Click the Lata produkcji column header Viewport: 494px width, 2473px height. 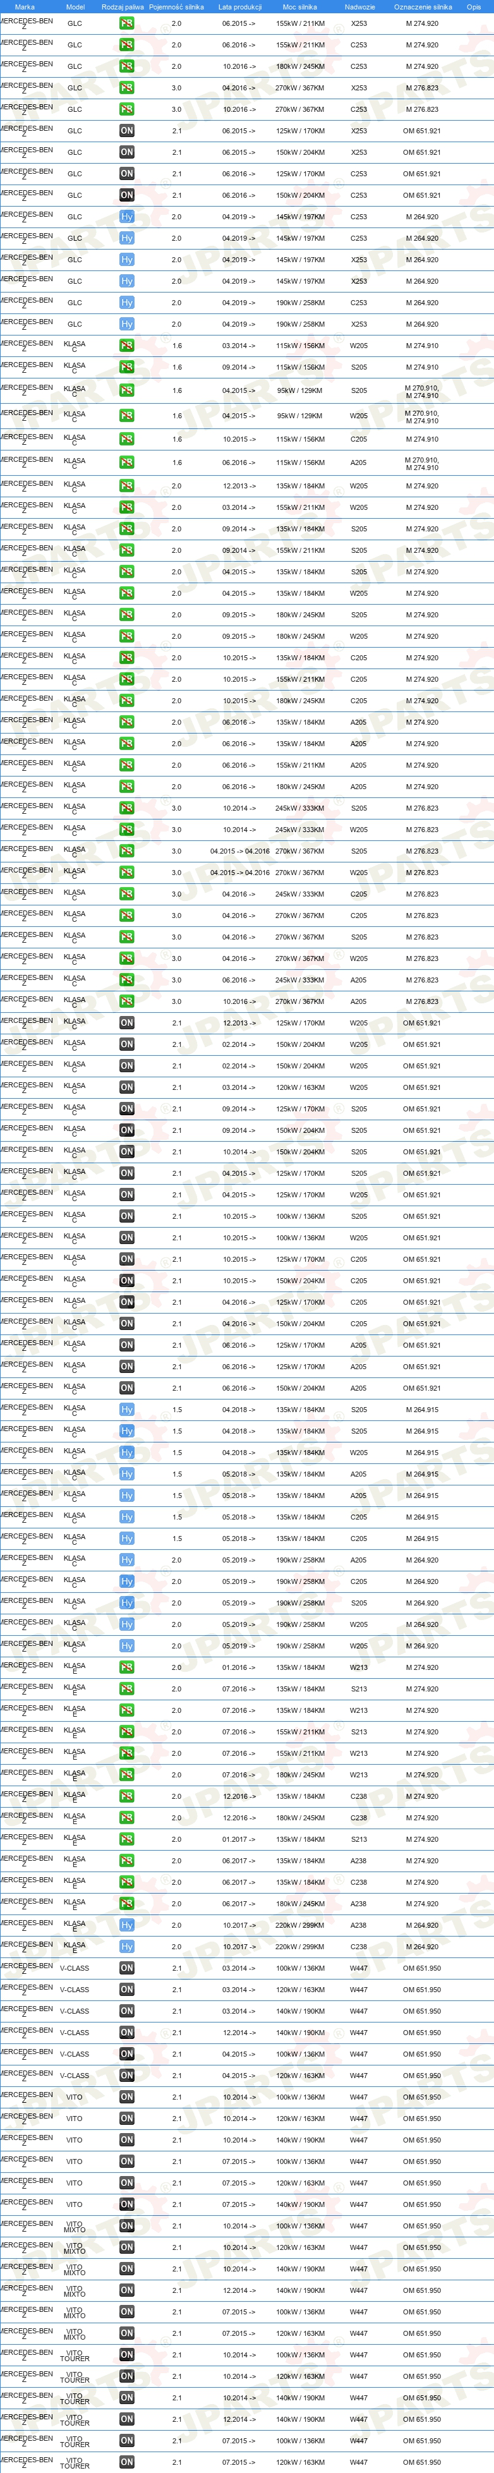pos(240,7)
